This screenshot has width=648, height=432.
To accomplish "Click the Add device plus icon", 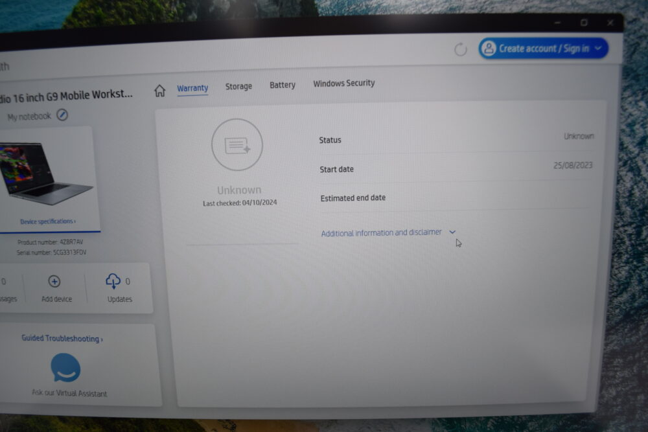I will tap(54, 281).
